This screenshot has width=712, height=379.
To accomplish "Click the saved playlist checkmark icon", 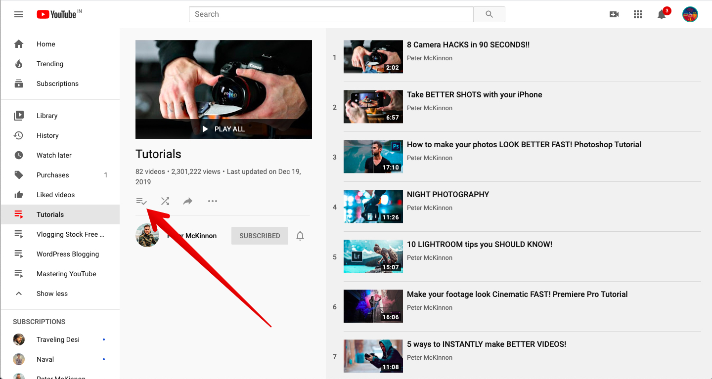I will coord(142,201).
